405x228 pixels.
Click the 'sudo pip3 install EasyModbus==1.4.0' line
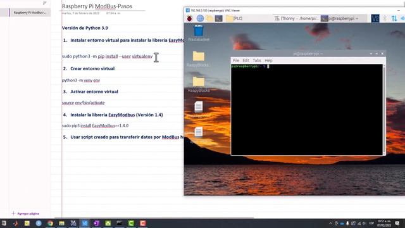[95, 125]
